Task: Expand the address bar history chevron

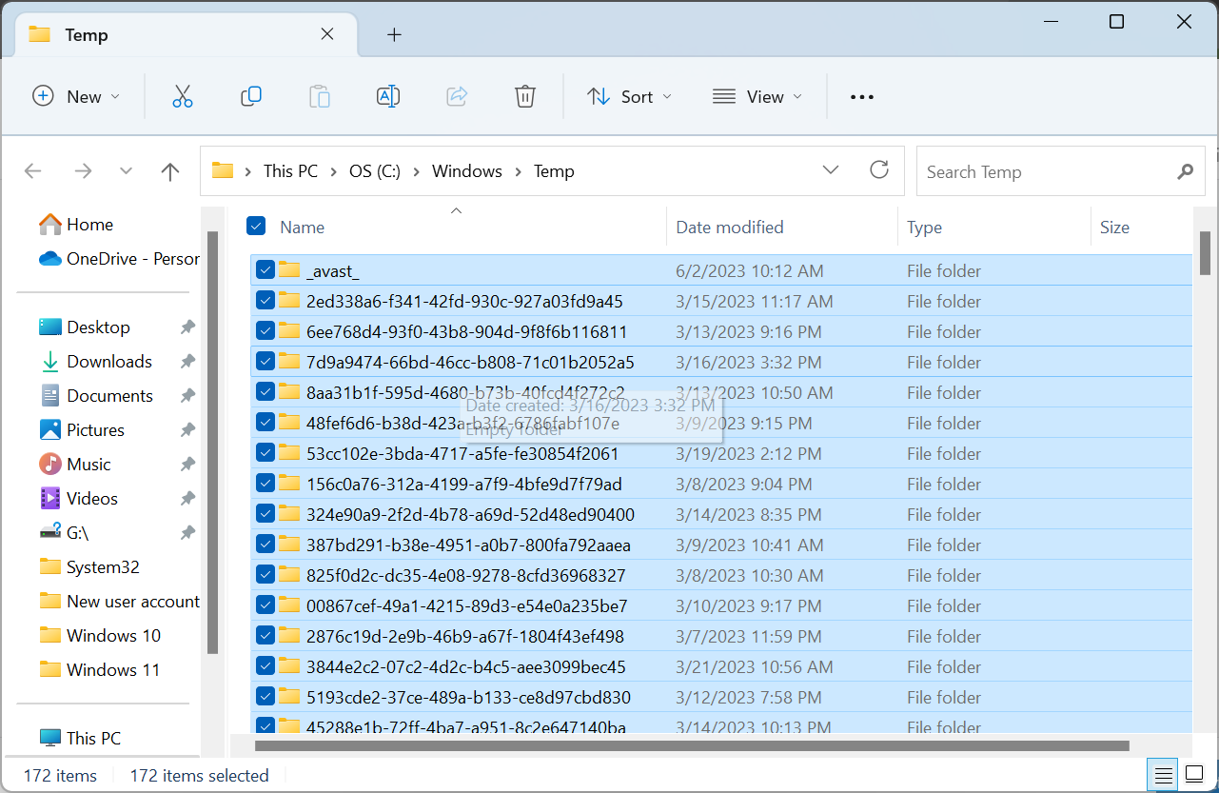Action: tap(831, 170)
